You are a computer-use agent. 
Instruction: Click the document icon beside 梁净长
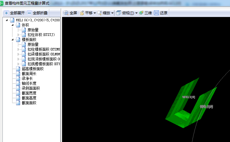tap(18, 78)
